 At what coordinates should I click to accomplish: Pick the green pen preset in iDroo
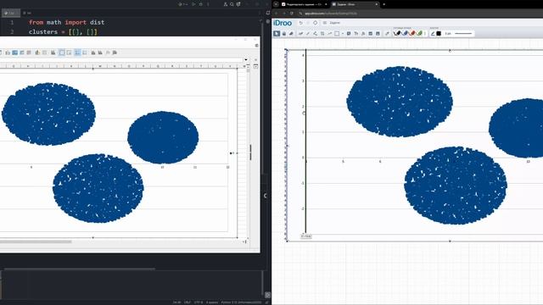click(x=419, y=34)
